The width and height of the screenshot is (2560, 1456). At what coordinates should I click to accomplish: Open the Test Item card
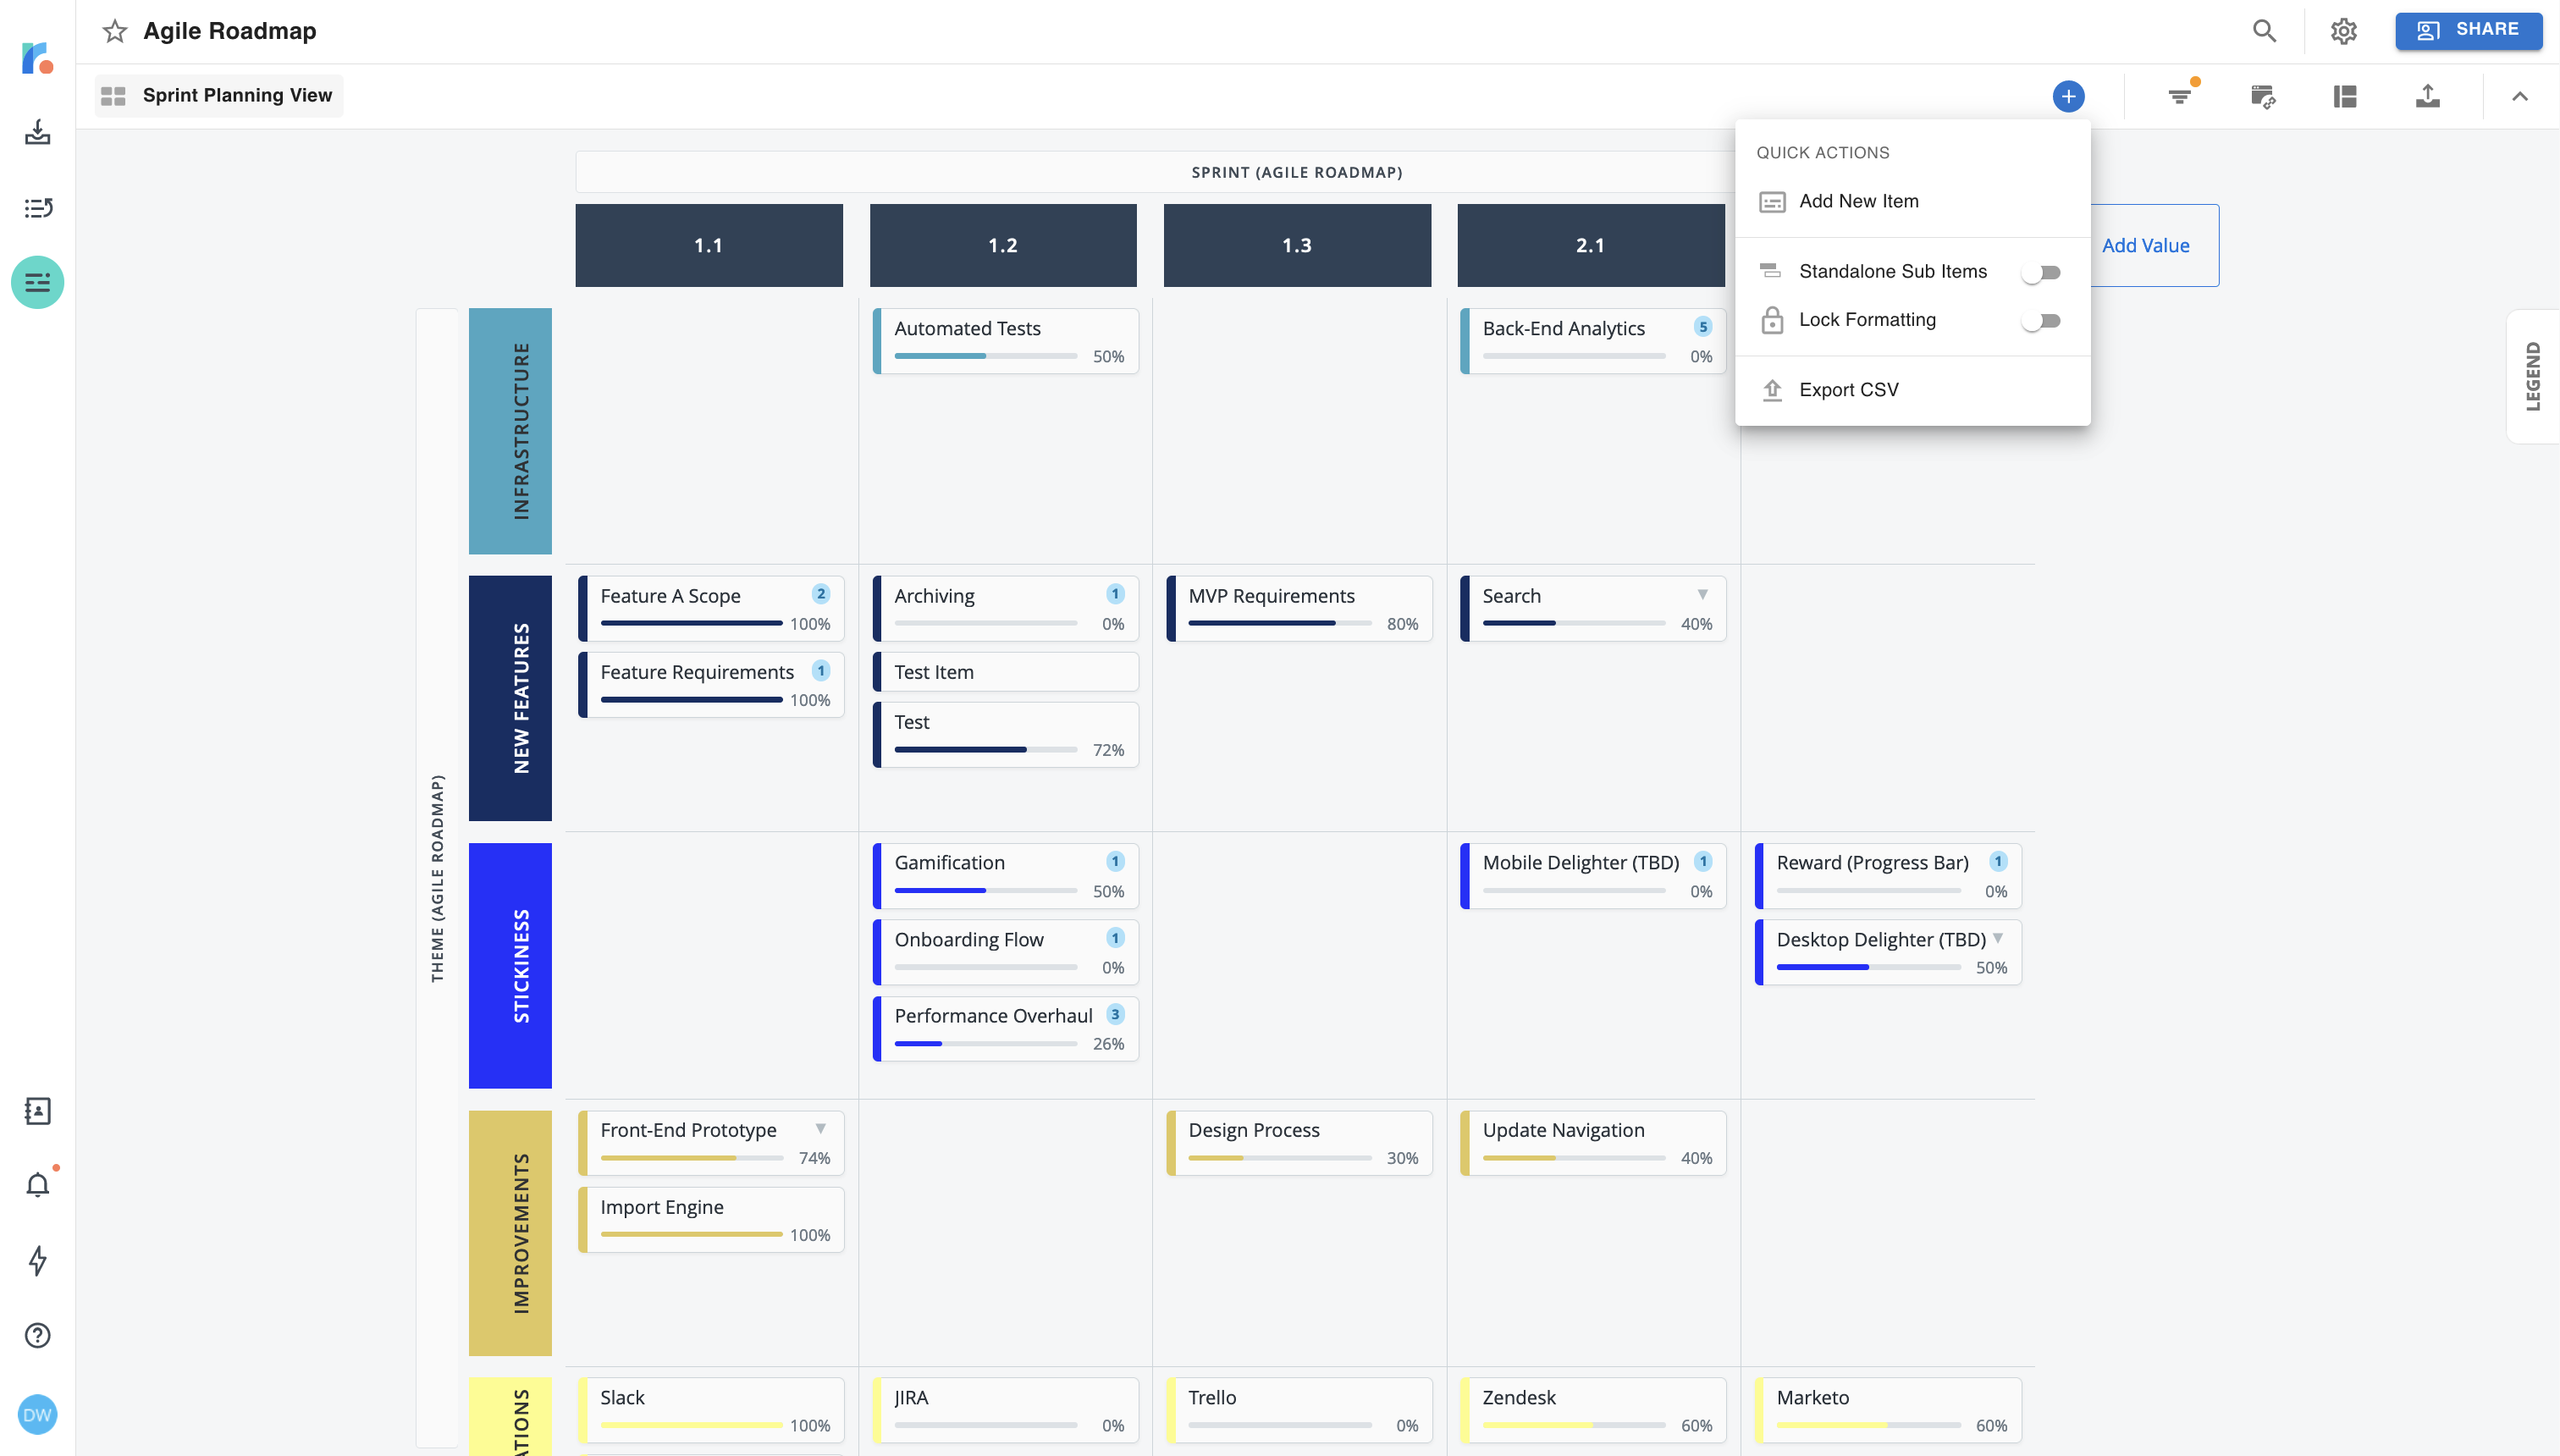point(1005,672)
